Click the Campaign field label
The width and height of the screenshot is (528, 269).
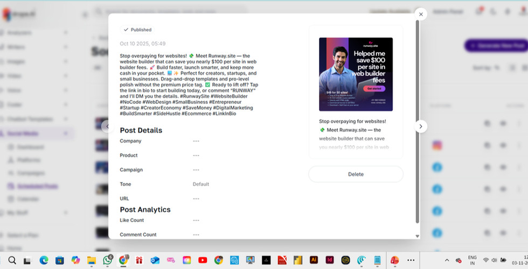pyautogui.click(x=131, y=170)
